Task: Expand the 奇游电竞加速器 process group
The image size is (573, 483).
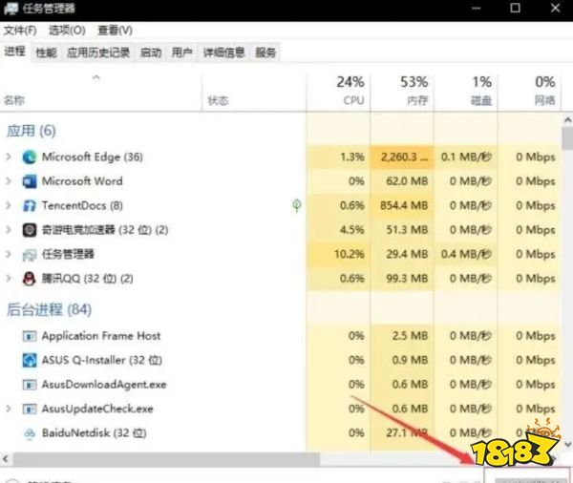Action: (x=9, y=230)
